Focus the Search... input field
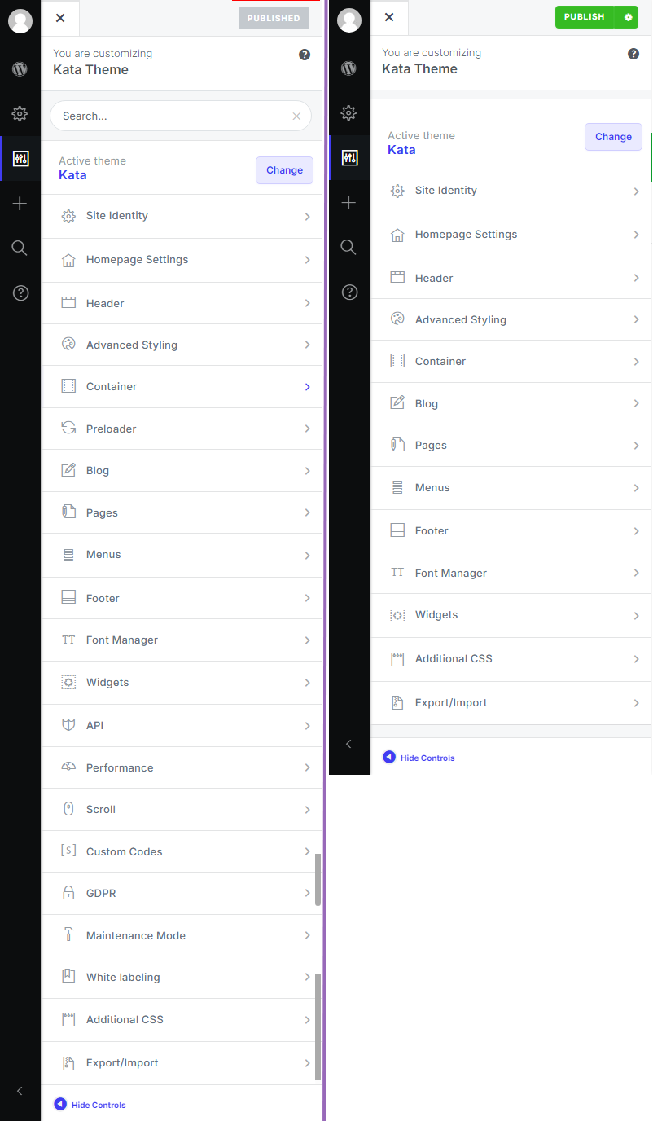 [x=171, y=116]
